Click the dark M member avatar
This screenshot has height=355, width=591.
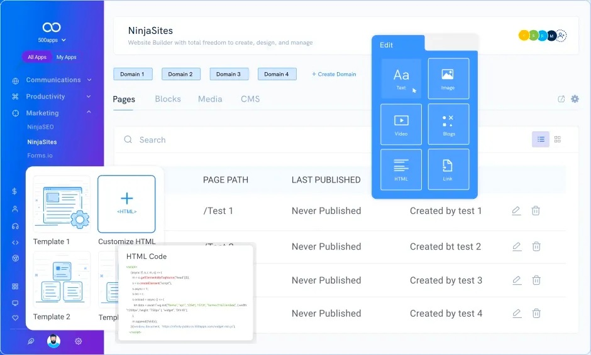[x=552, y=36]
